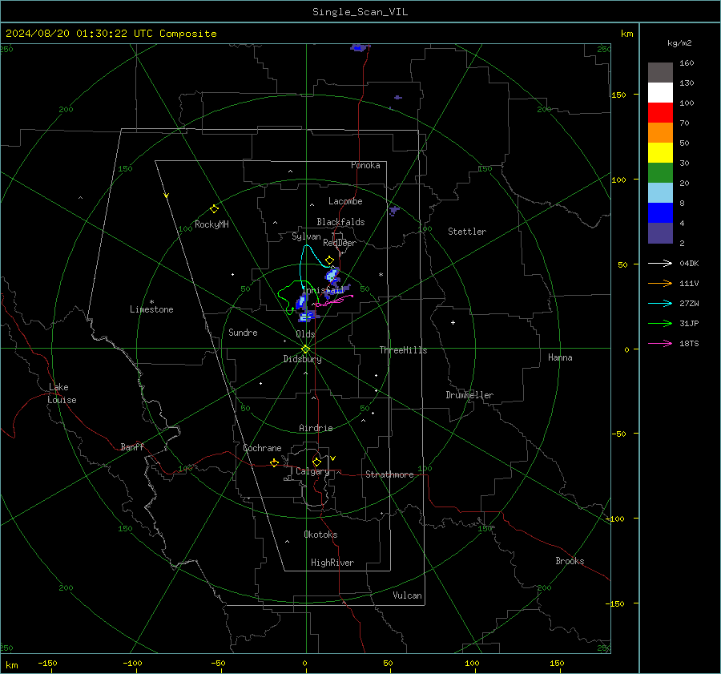Image resolution: width=721 pixels, height=674 pixels.
Task: Click the Brooks label
Action: pos(570,561)
